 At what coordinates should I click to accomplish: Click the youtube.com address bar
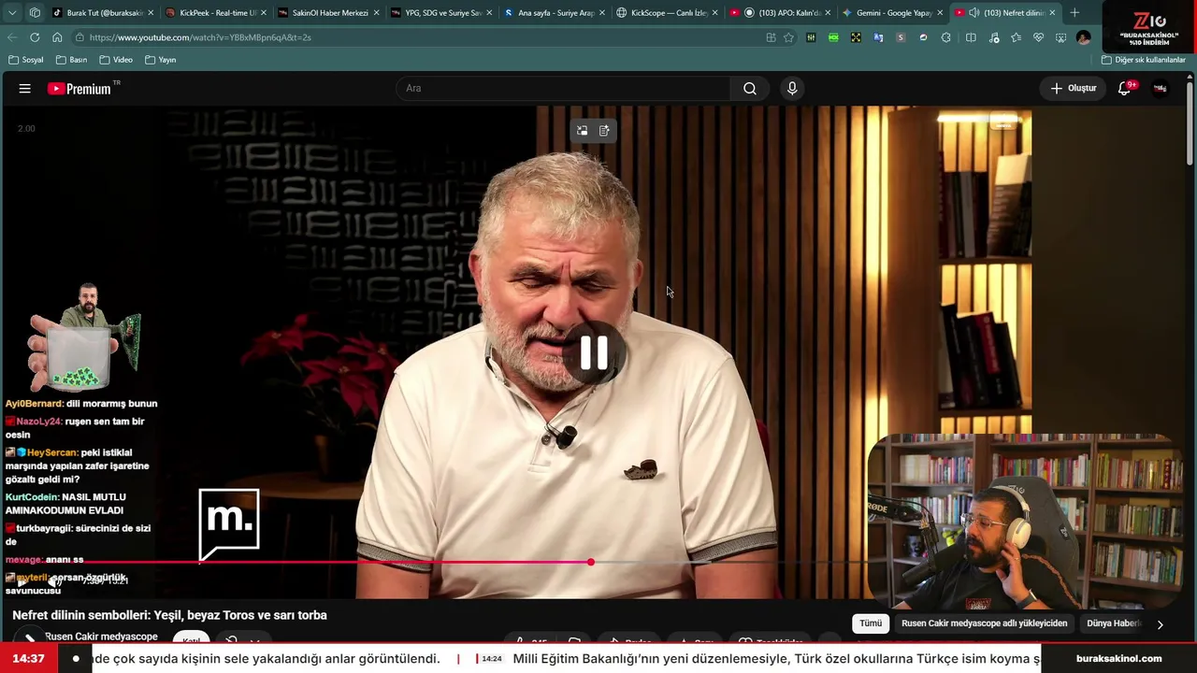421,37
